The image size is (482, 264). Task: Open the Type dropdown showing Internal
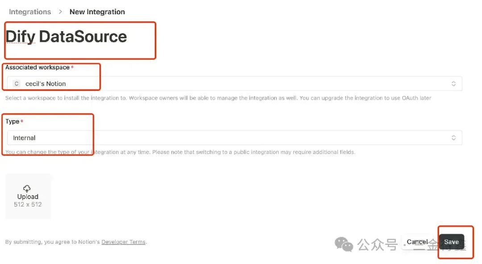click(x=234, y=138)
